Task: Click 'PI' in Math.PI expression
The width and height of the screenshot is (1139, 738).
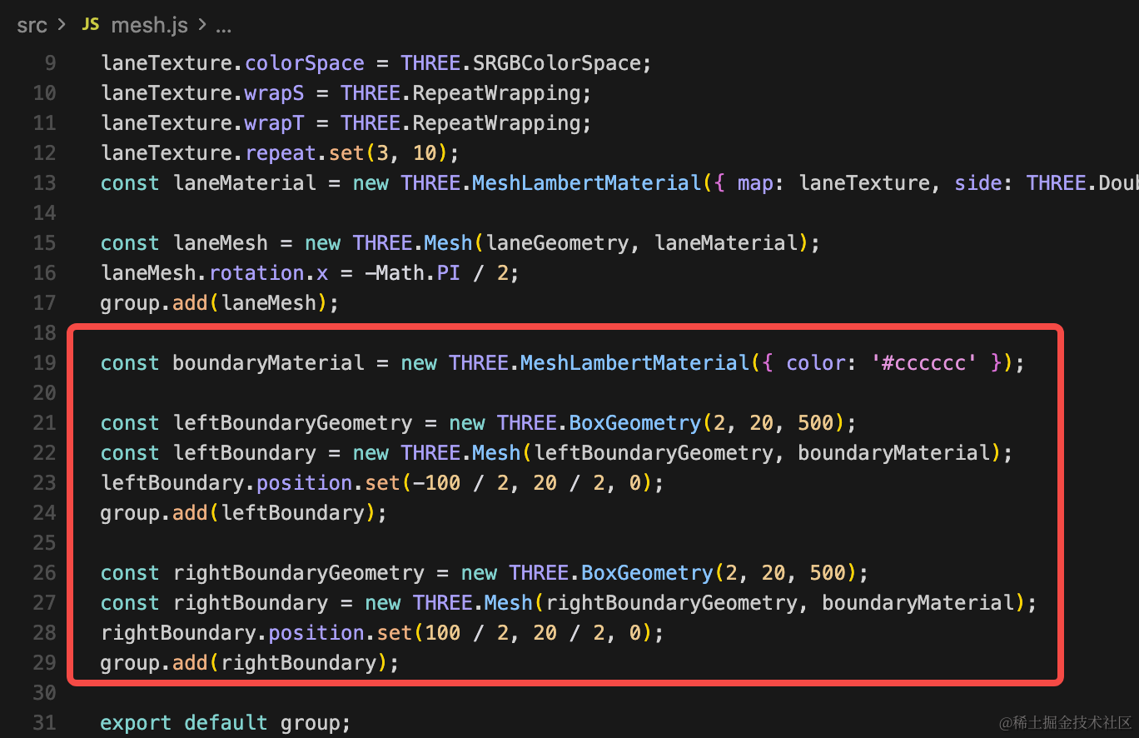Action: tap(448, 273)
